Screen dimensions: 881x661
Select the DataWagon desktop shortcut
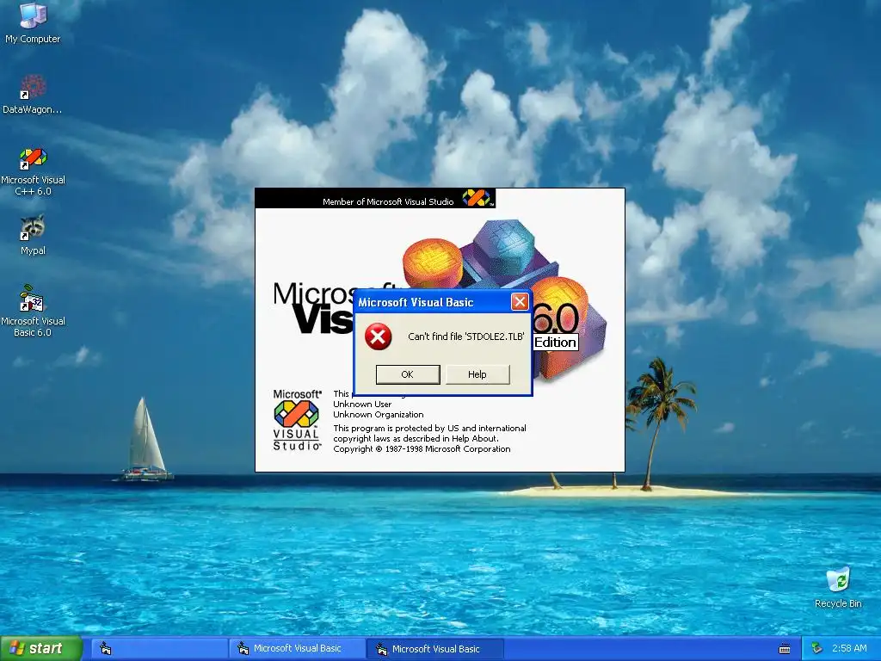(33, 94)
